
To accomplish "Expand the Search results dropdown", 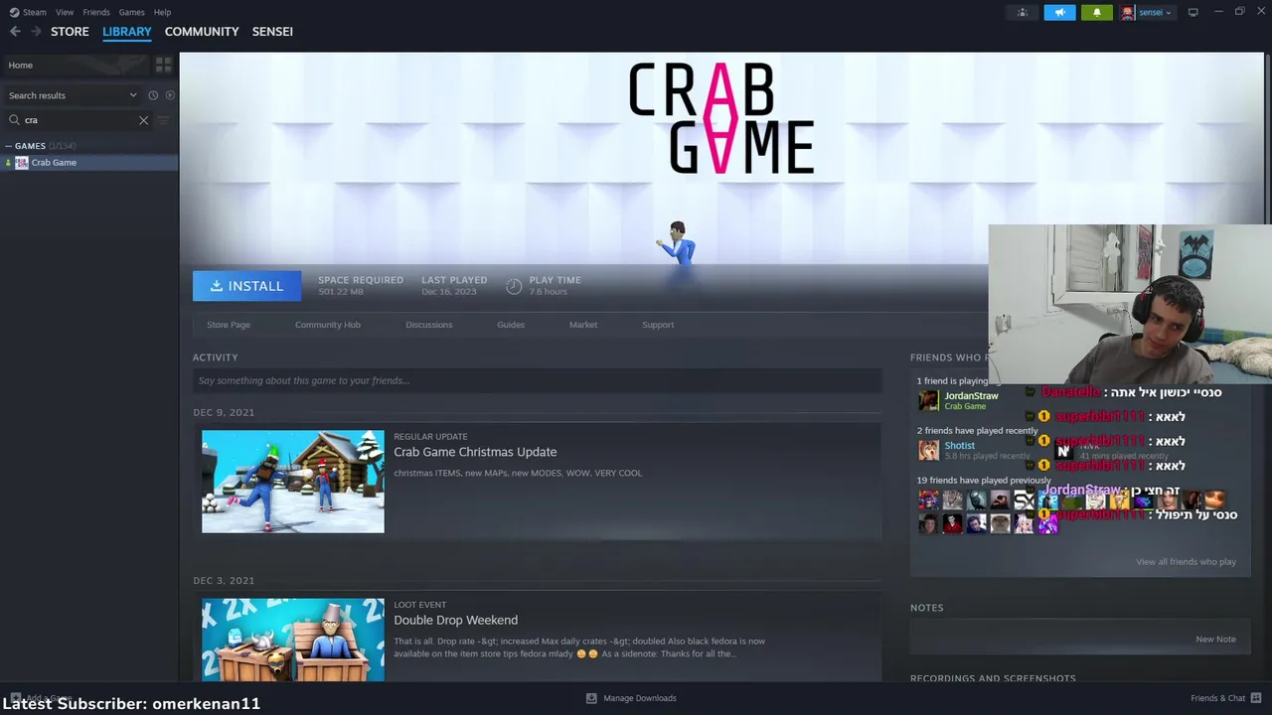I will tap(72, 95).
